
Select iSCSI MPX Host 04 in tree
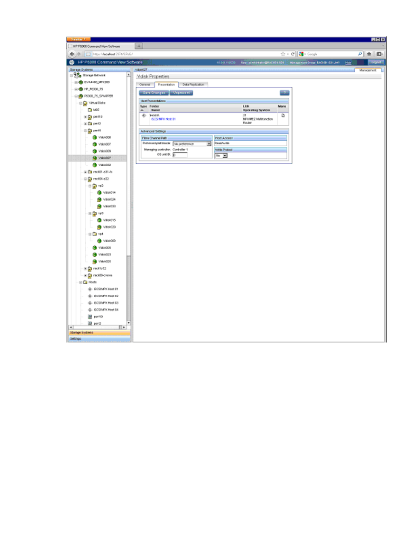106,310
